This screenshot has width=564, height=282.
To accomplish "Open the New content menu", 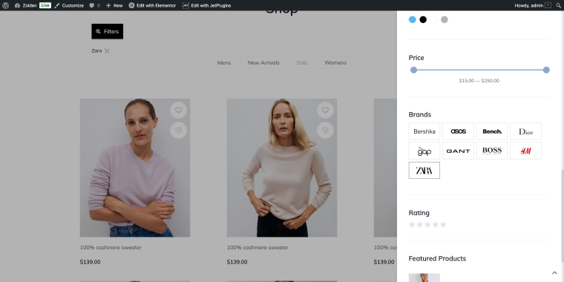I will click(x=114, y=5).
